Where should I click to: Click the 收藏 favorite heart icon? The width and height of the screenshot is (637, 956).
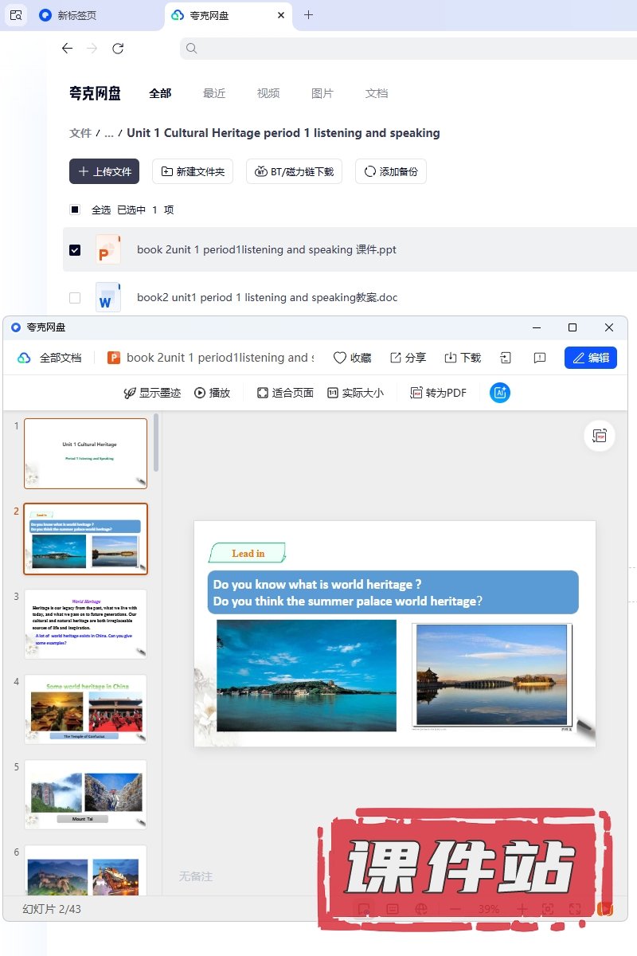[352, 358]
